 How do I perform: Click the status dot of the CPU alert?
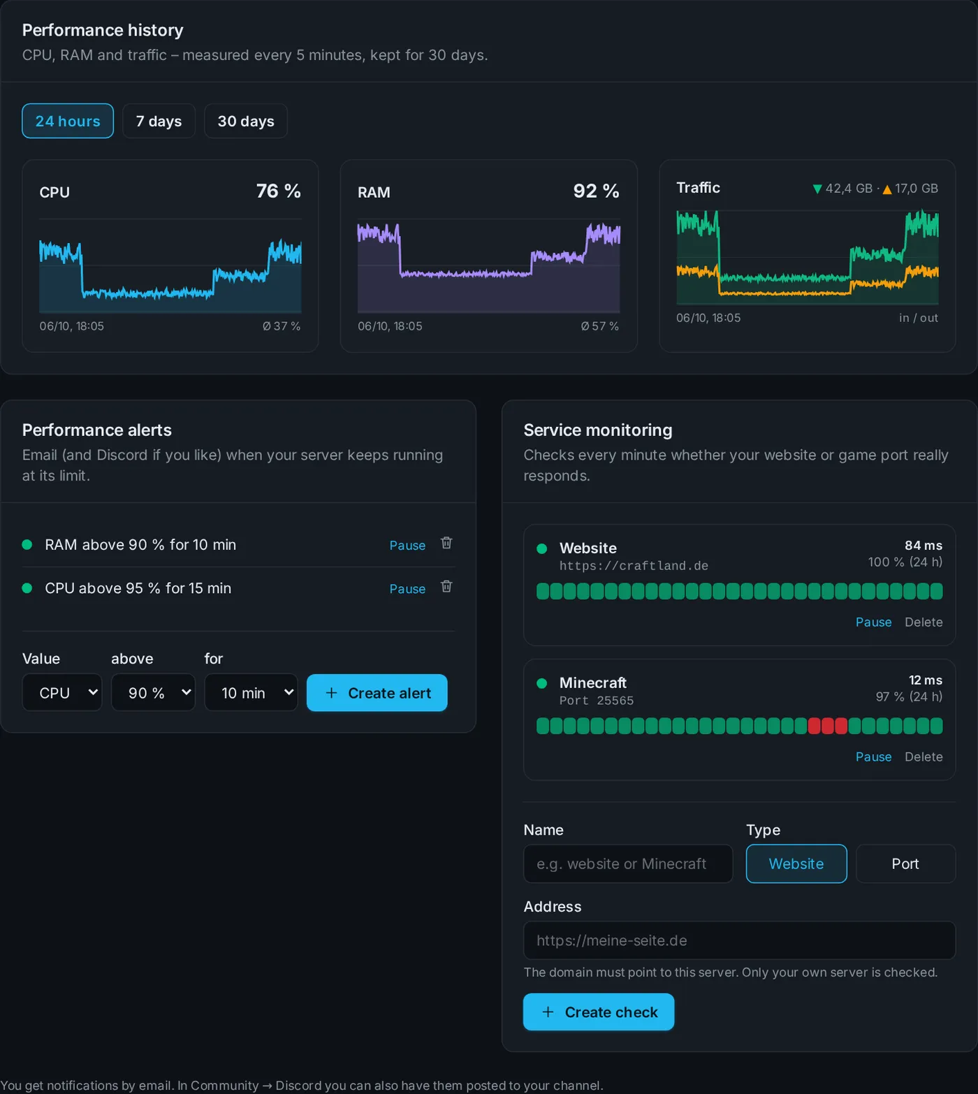[x=27, y=588]
